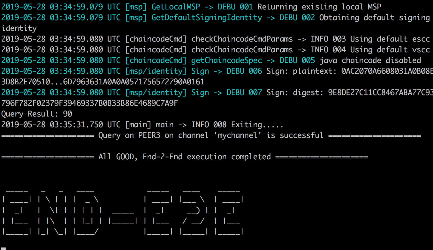This screenshot has height=250, width=433.
Task: Click 'java chaincode disabled' message
Action: 370,60
